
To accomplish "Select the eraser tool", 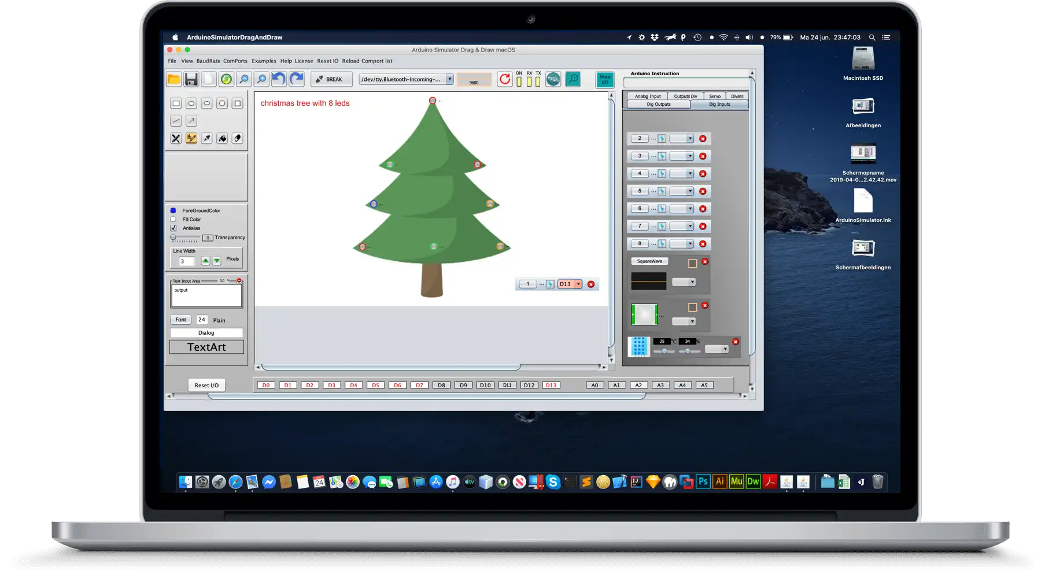I will click(237, 138).
